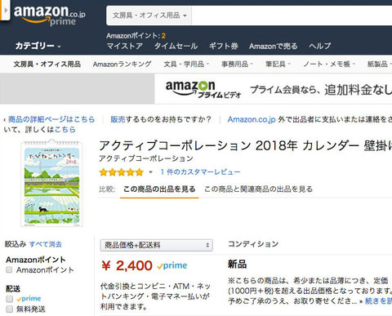The image size is (392, 316).
Task: Open the 文房具・オフィス用品 search category dropdown
Action: tap(149, 16)
